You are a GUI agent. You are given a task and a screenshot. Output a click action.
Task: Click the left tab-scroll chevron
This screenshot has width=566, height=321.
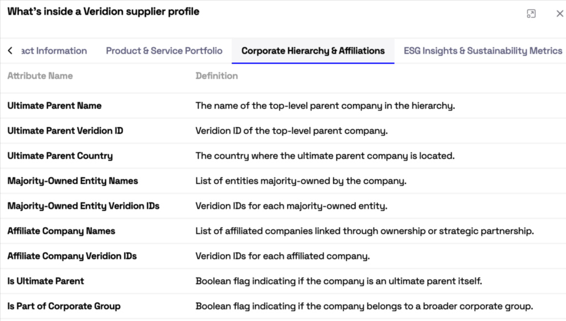pyautogui.click(x=9, y=50)
